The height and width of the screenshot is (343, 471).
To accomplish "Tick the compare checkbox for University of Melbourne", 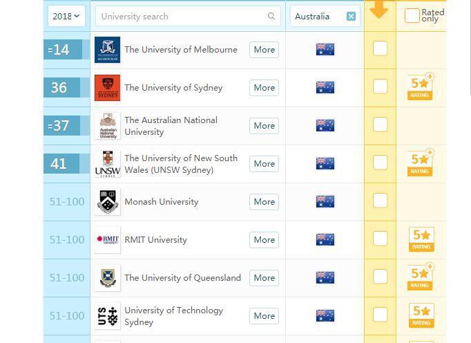I will pyautogui.click(x=380, y=48).
